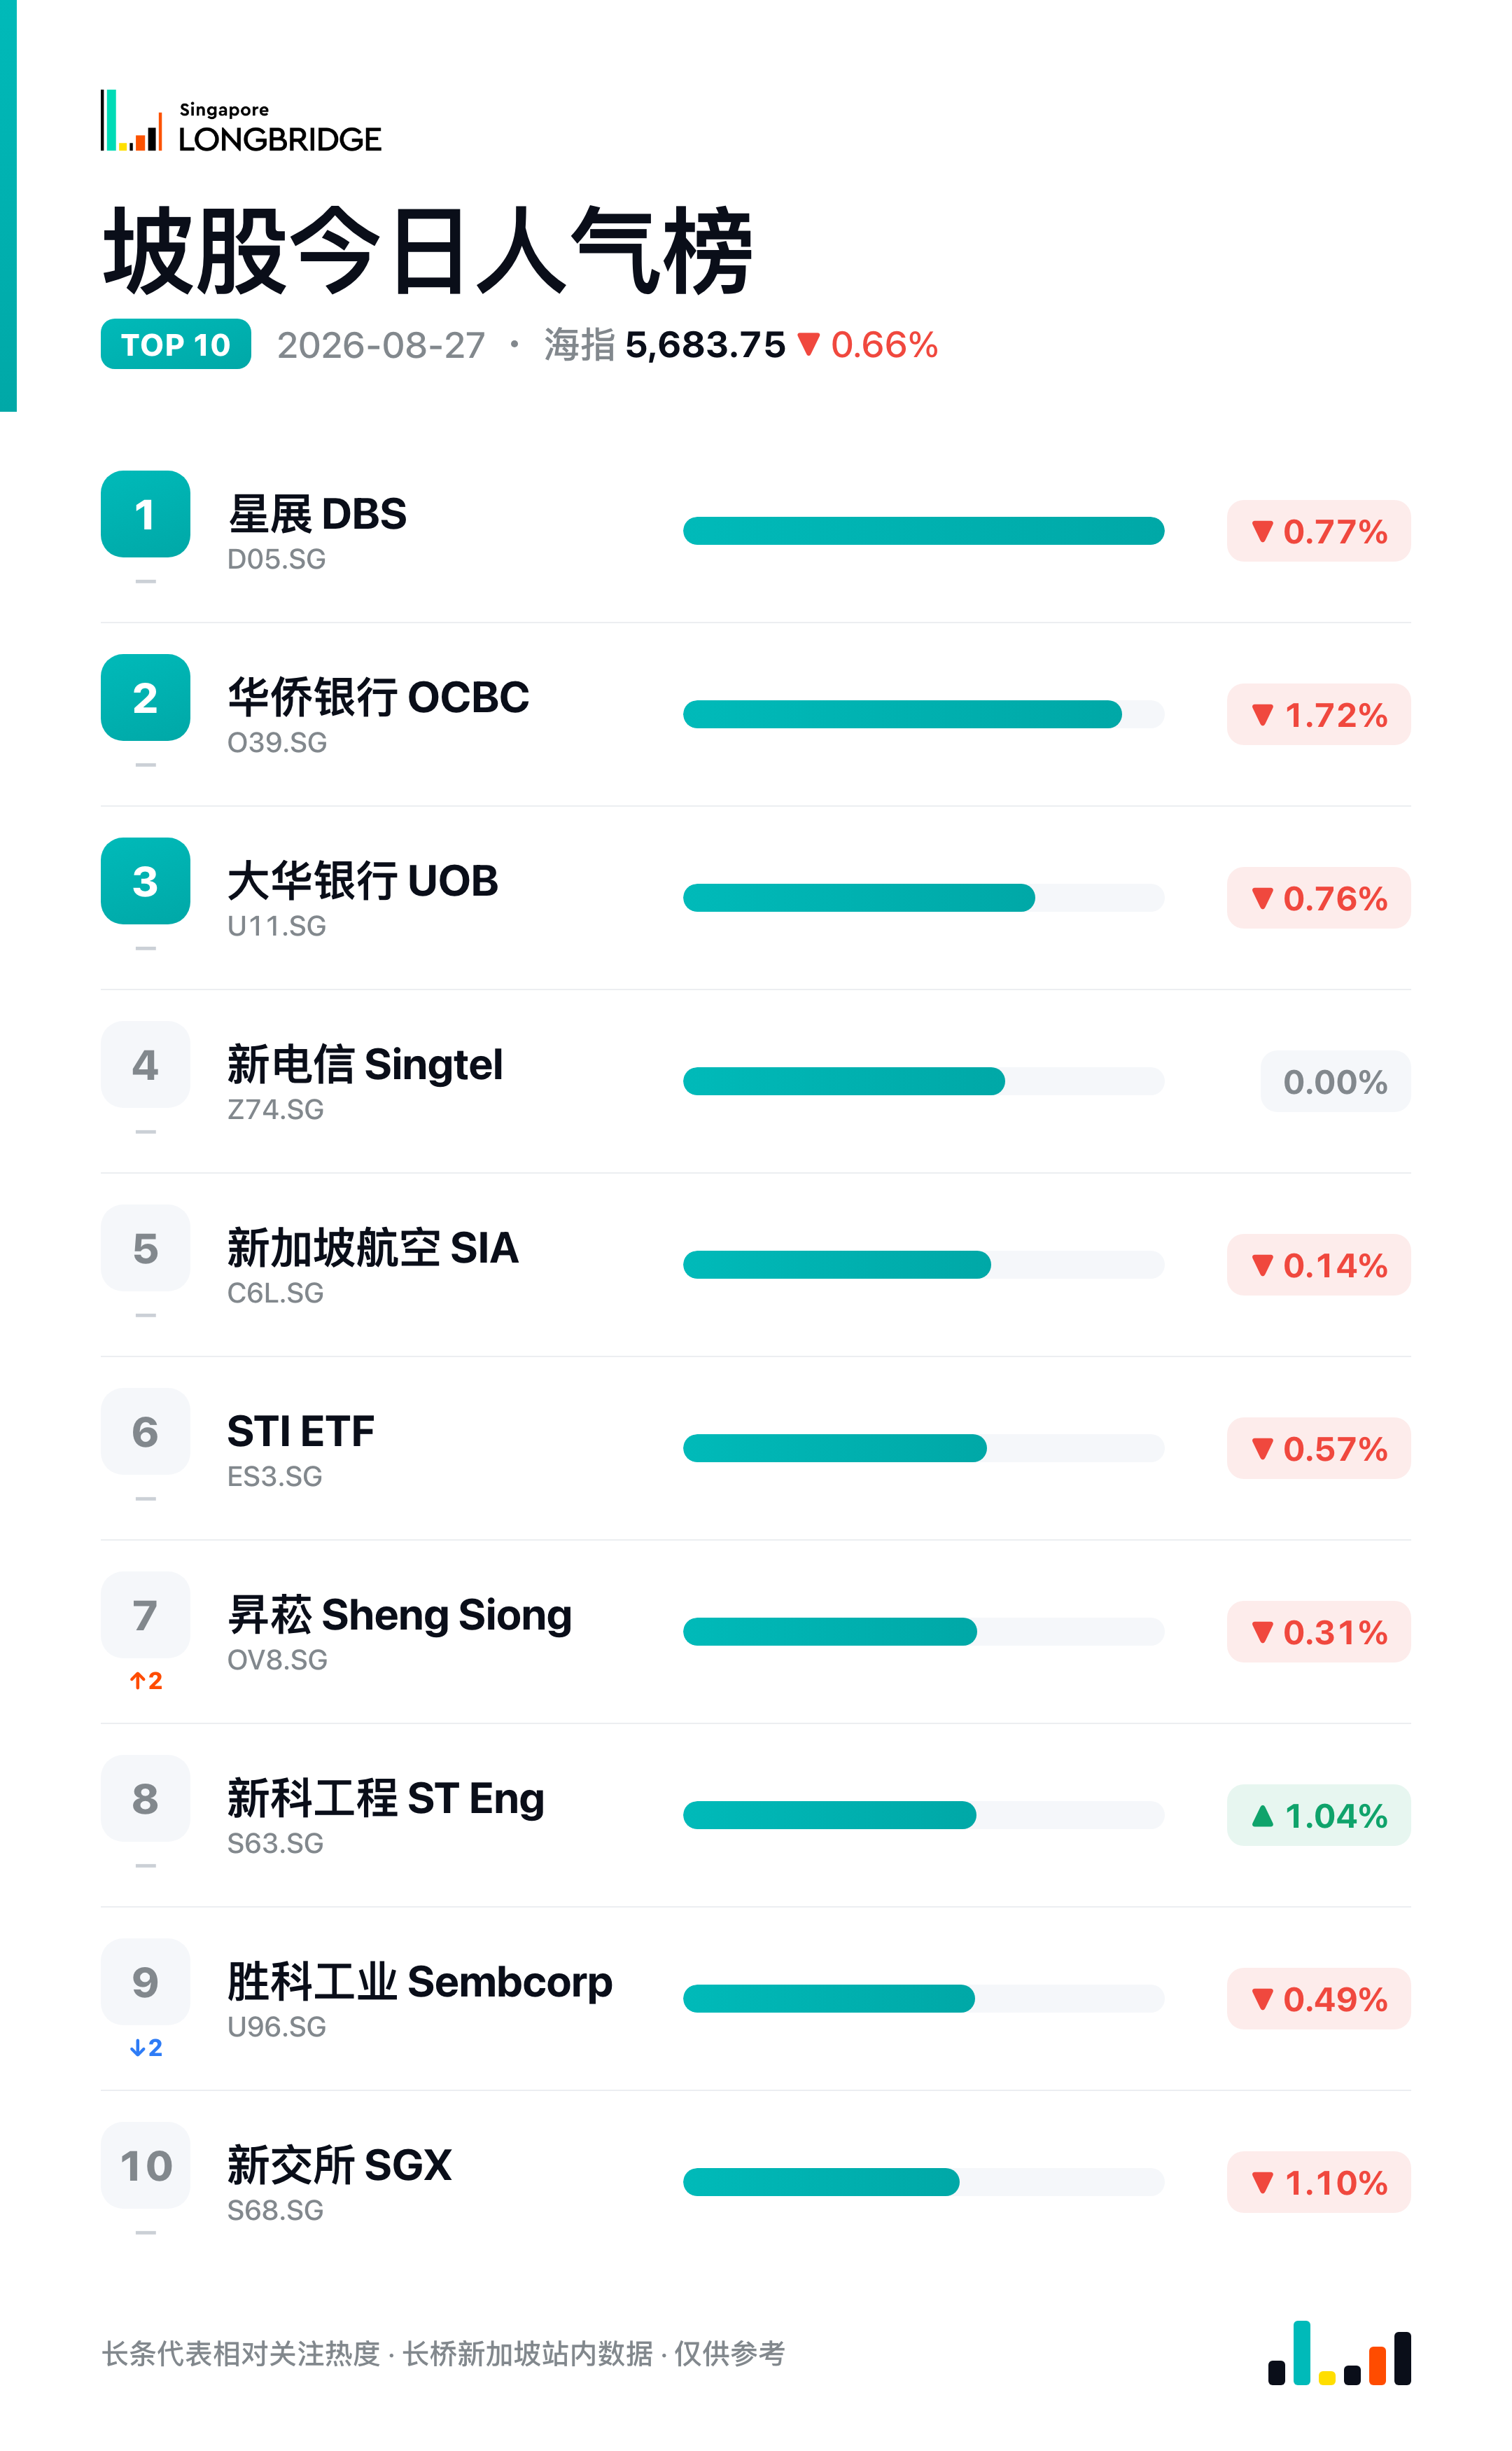Image resolution: width=1512 pixels, height=2451 pixels.
Task: Click the Longbridge Singapore logo at top
Action: point(240,121)
